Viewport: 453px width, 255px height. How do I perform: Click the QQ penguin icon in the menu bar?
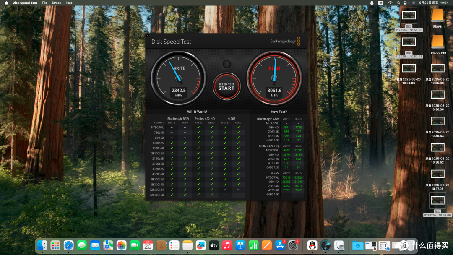tap(372, 3)
